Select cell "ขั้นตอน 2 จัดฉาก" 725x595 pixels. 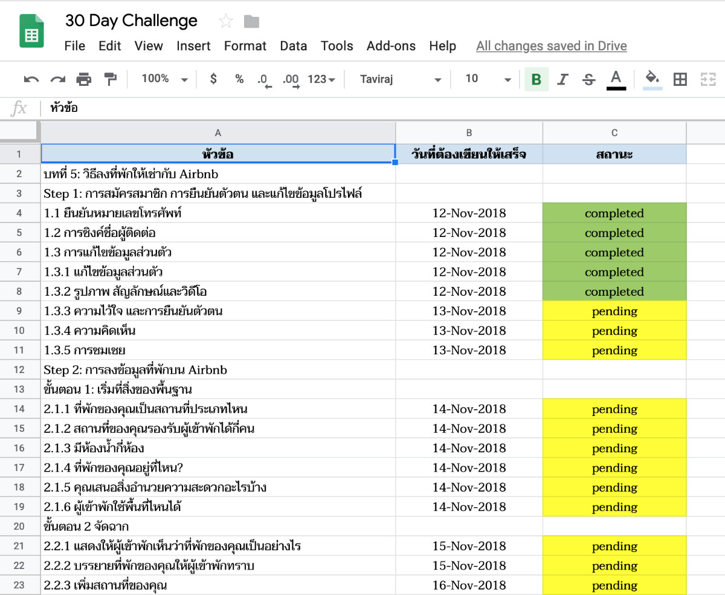coord(218,526)
